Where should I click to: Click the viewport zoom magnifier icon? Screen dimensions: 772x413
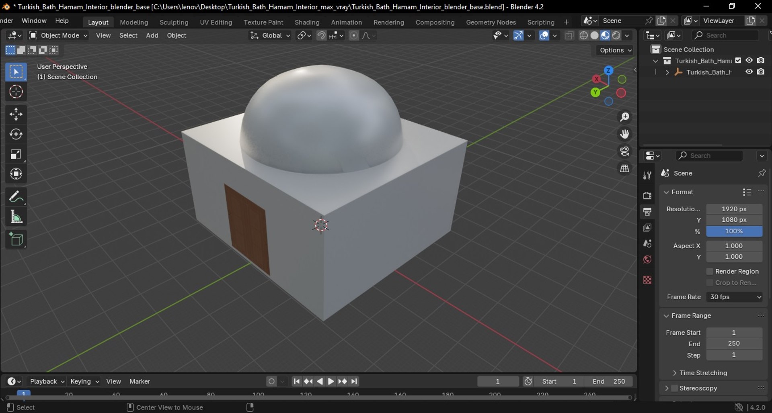point(624,117)
